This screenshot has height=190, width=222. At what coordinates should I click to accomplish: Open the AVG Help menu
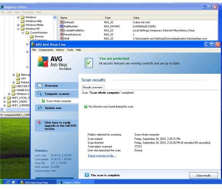pyautogui.click(x=78, y=50)
